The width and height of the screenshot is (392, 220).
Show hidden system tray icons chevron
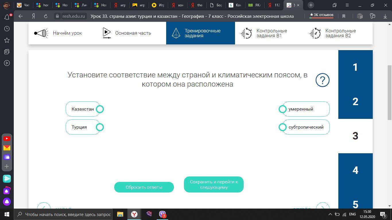click(330, 214)
